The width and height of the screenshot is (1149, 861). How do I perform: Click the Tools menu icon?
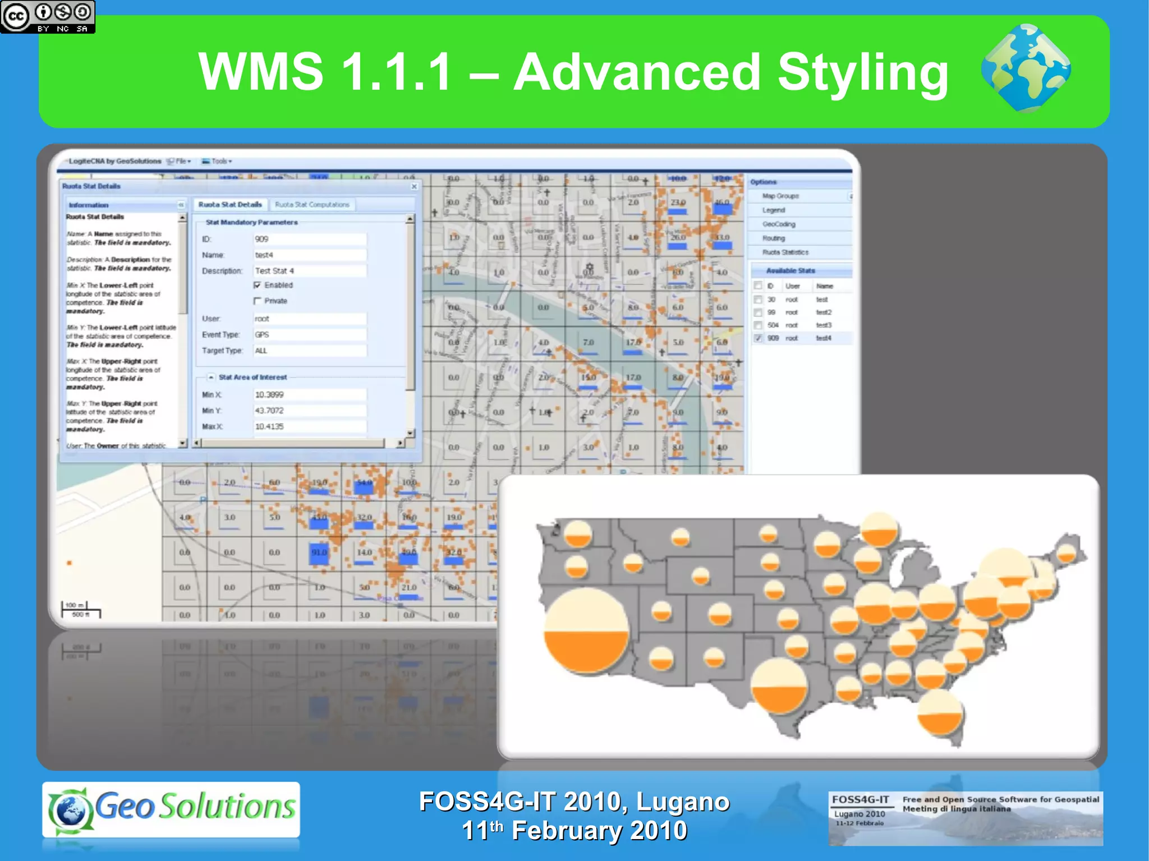point(206,161)
